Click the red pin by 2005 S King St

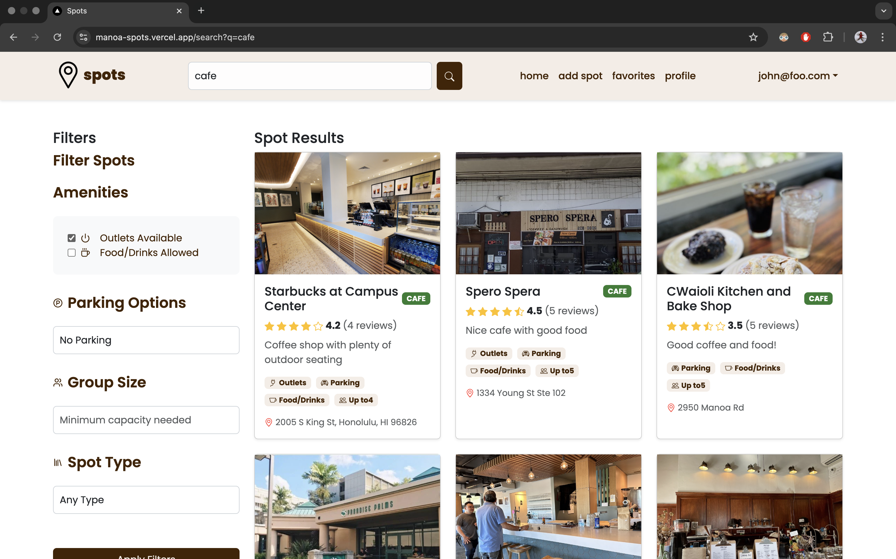269,422
